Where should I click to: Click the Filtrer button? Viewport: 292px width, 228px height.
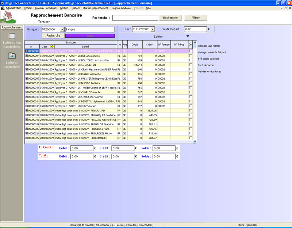196,18
